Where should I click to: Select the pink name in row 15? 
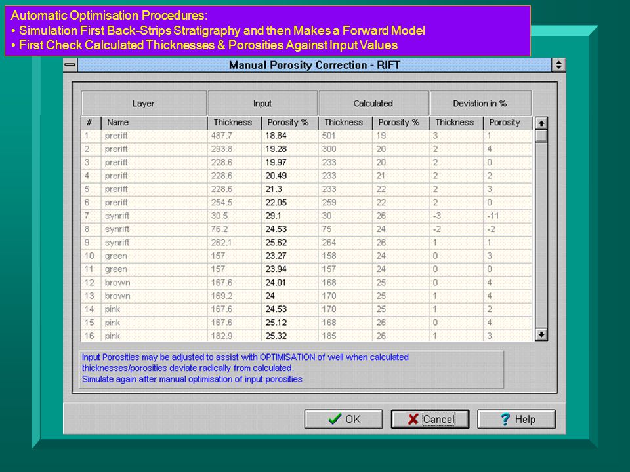(x=154, y=323)
